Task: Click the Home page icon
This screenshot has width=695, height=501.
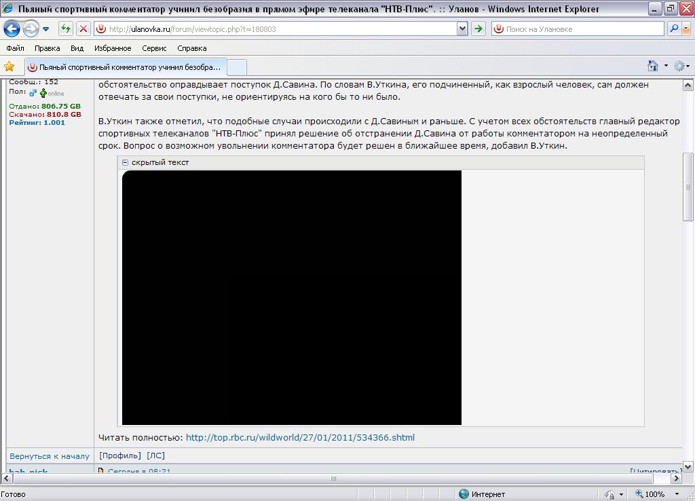Action: point(652,66)
